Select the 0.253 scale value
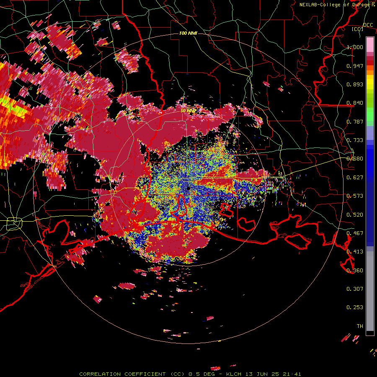The image size is (377, 377). coord(355,307)
